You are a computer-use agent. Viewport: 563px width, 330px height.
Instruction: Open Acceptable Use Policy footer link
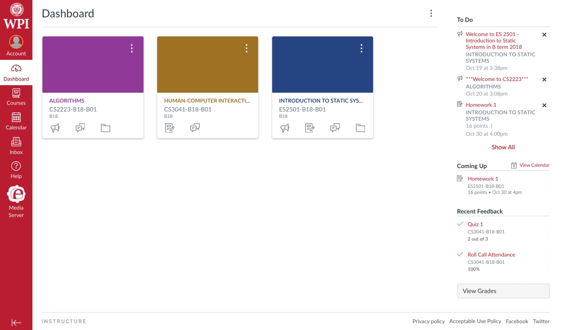[x=475, y=321]
